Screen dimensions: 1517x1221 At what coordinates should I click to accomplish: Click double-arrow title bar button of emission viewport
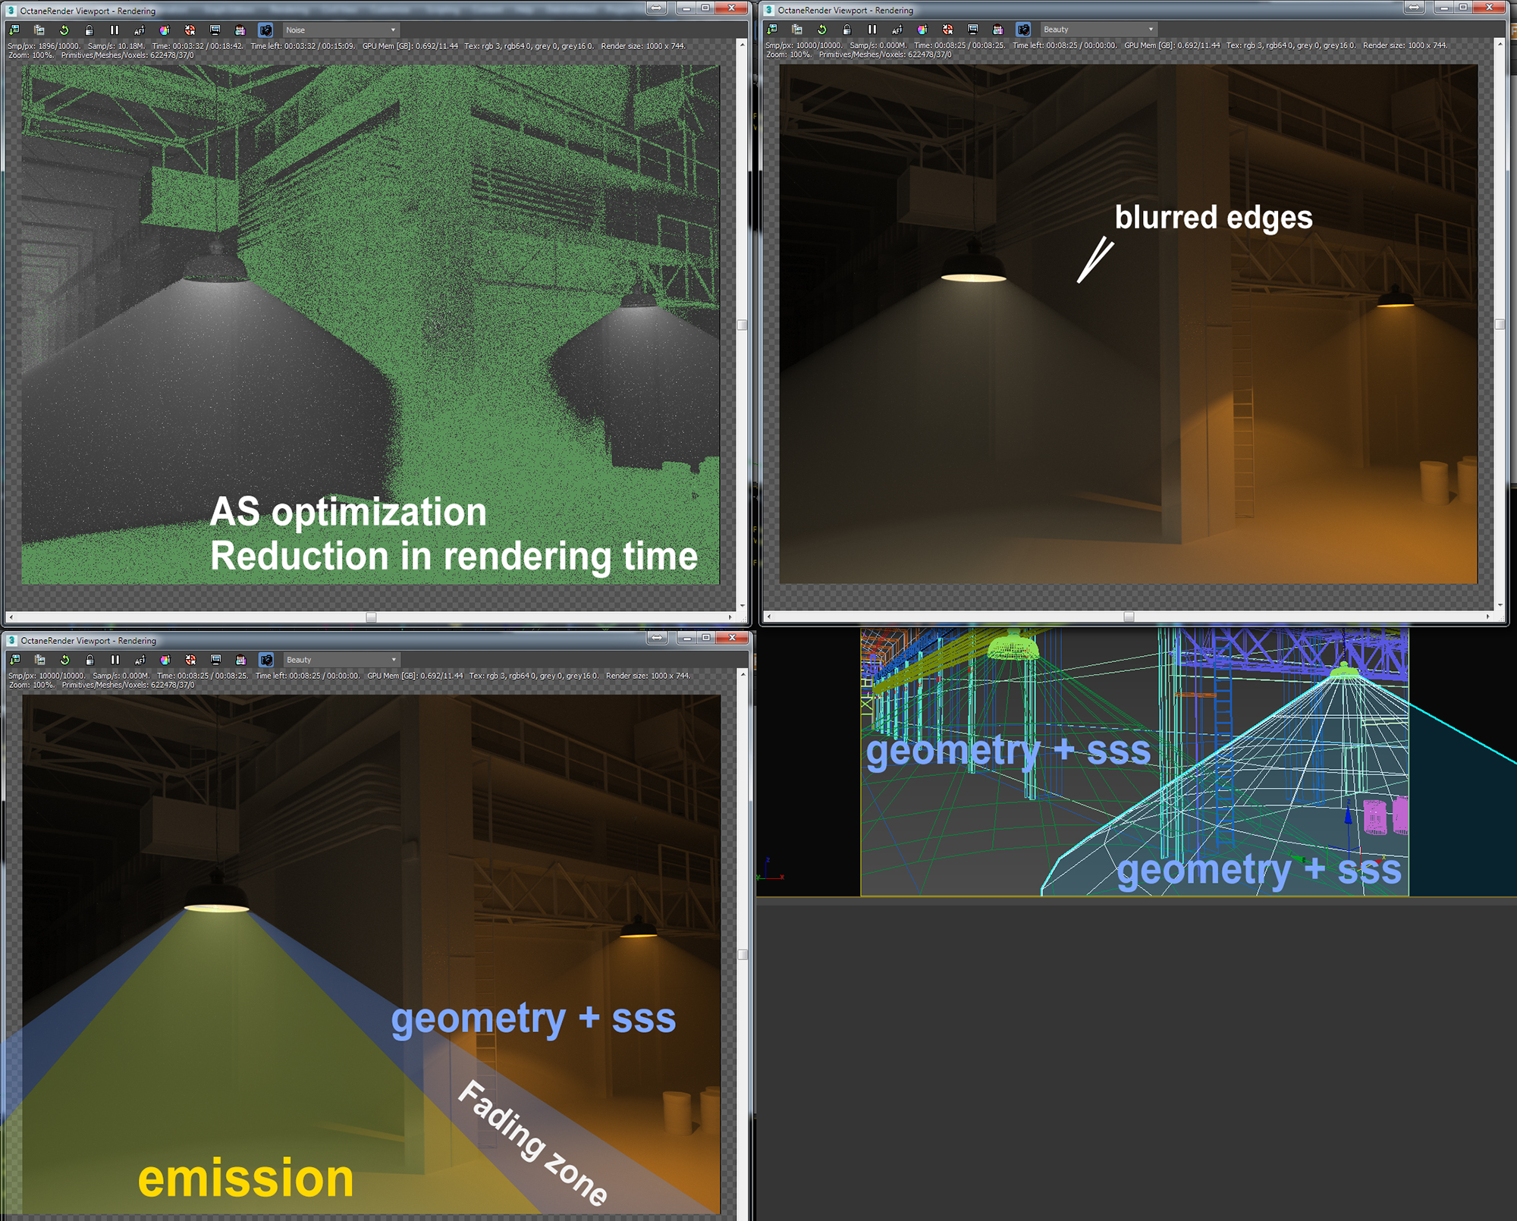[x=658, y=638]
